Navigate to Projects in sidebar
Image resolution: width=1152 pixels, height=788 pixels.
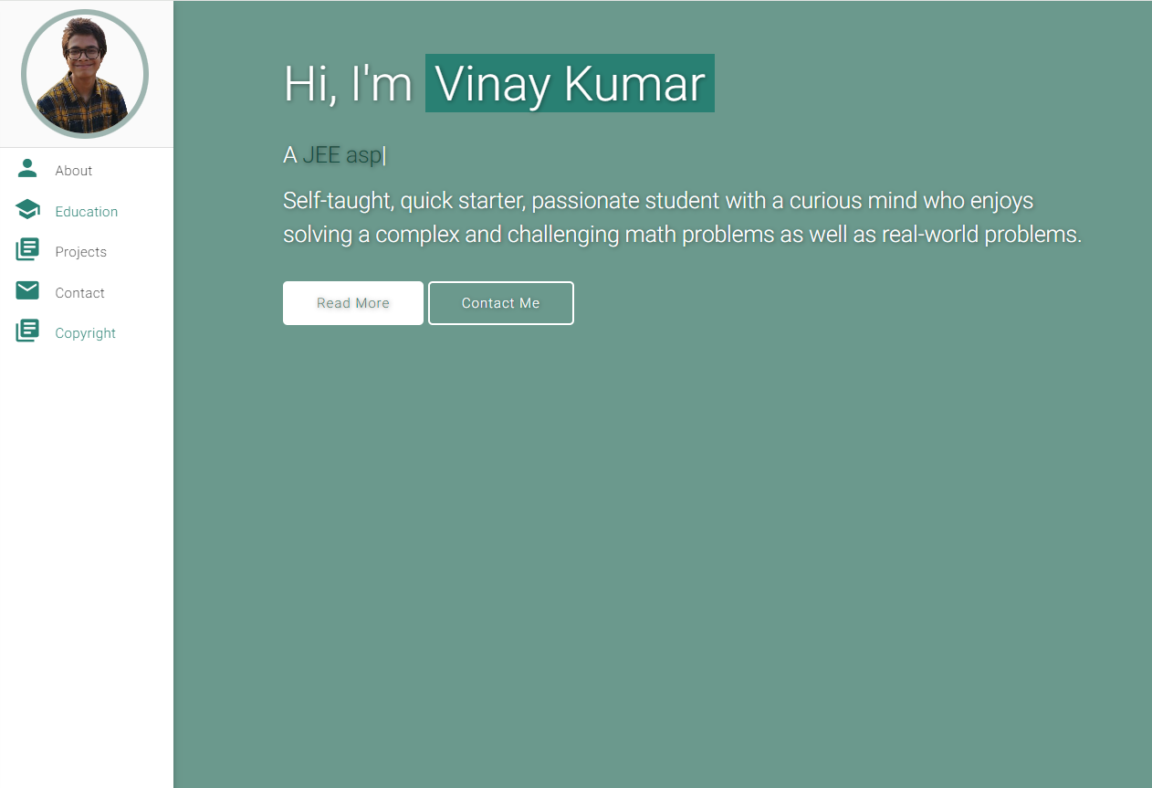point(80,252)
